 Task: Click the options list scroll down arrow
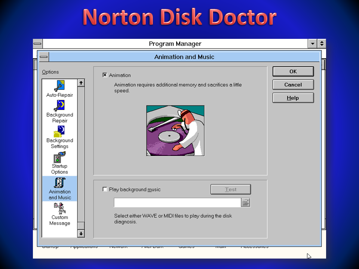[81, 234]
